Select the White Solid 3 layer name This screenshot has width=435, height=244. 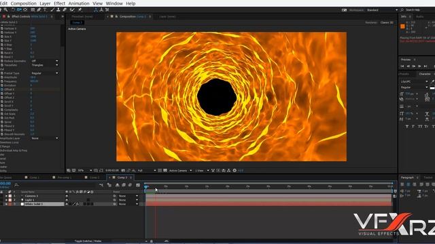tap(34, 204)
